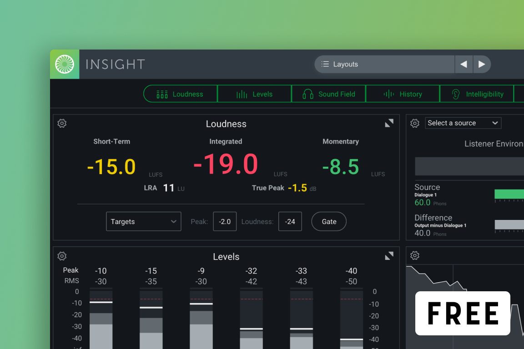
Task: Click the next layout arrow button
Action: click(482, 64)
